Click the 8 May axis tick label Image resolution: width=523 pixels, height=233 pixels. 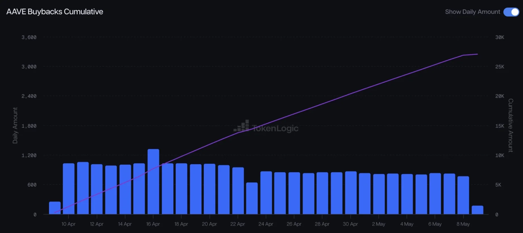click(x=463, y=224)
